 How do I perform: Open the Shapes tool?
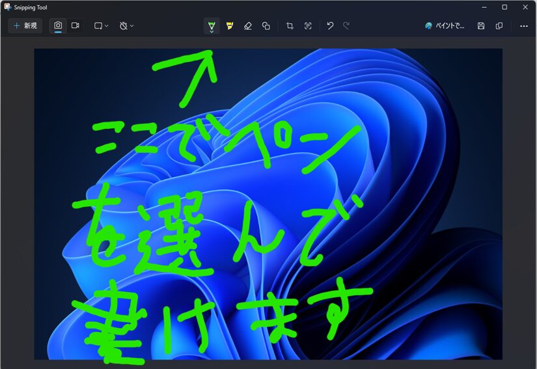266,25
